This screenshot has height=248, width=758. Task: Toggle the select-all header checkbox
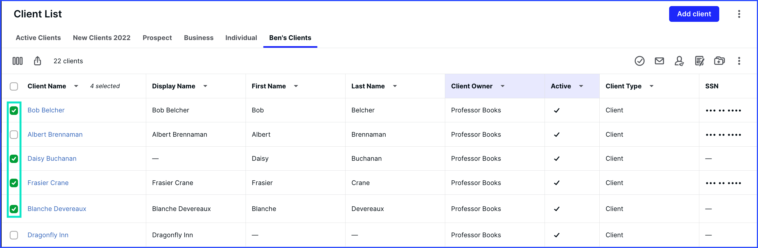pyautogui.click(x=14, y=86)
